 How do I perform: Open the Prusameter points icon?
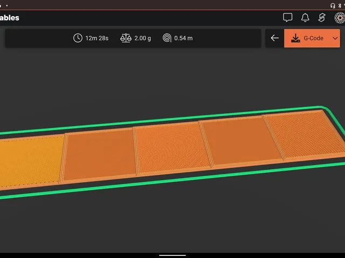point(322,18)
